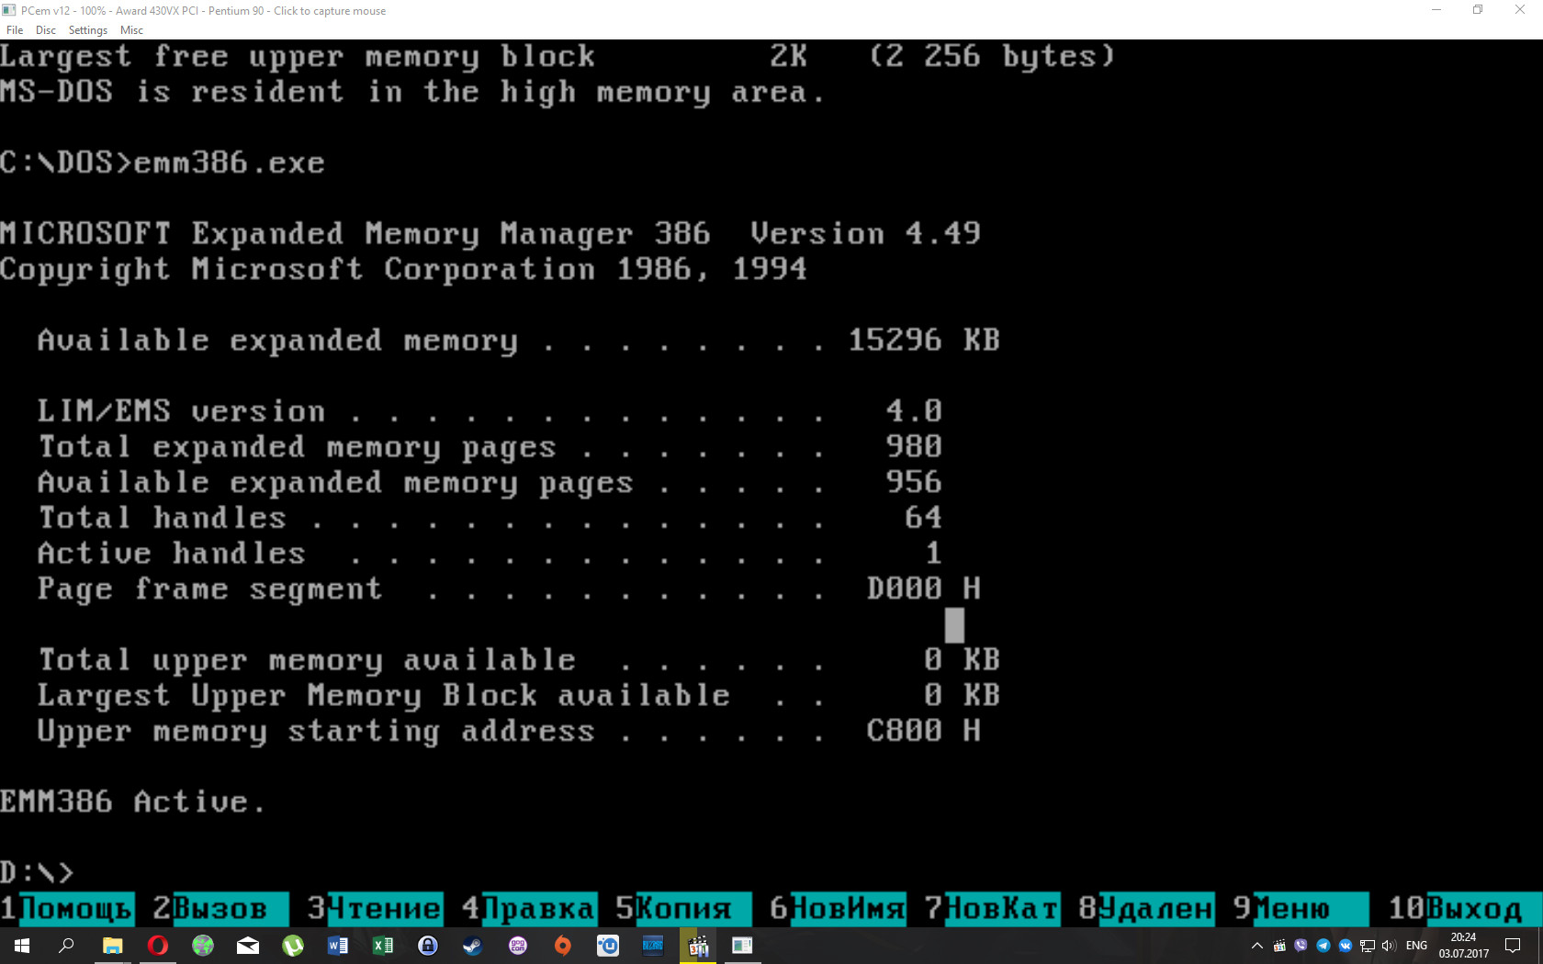Screen dimensions: 1543x964
Task: Click the value '15296 KB'
Action: pyautogui.click(x=923, y=341)
